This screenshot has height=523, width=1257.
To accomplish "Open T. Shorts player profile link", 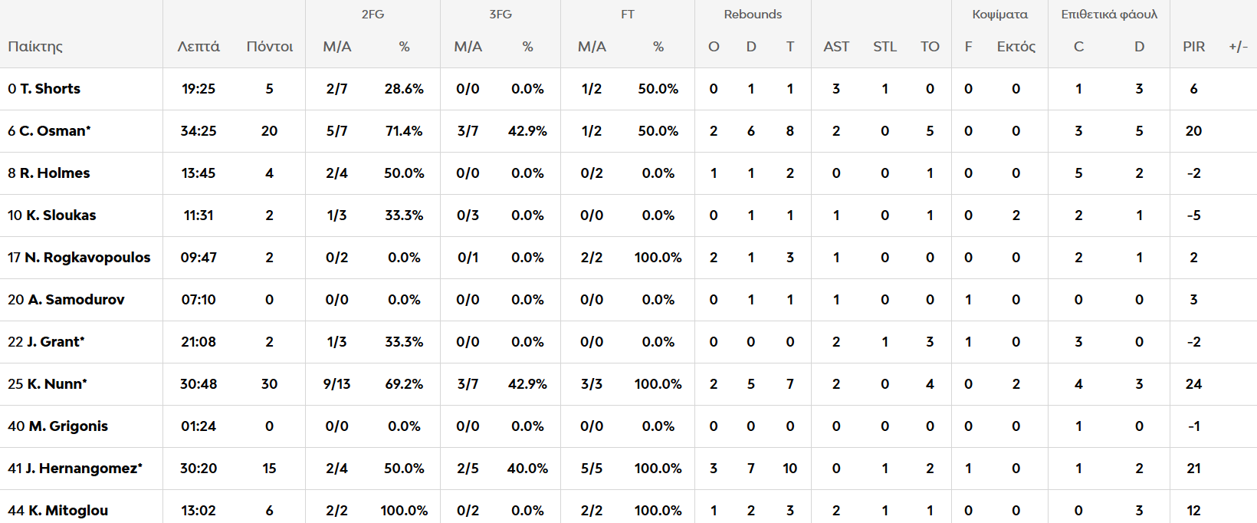I will pos(50,89).
